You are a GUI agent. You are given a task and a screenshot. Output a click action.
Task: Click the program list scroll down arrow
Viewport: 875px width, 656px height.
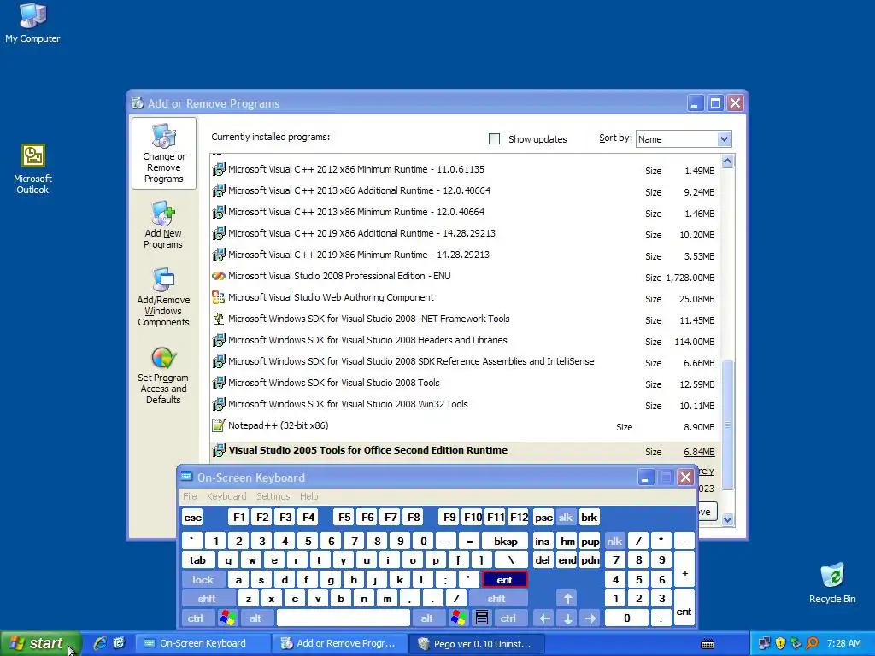tap(727, 519)
